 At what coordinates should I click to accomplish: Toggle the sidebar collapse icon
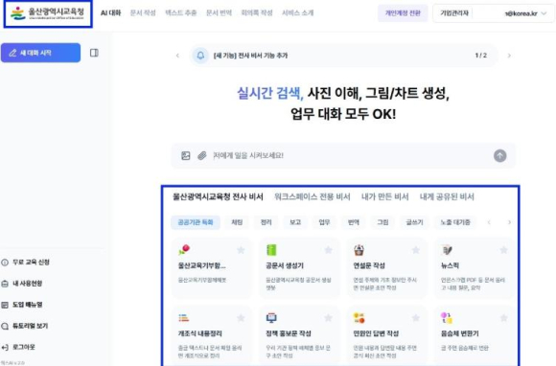click(94, 53)
